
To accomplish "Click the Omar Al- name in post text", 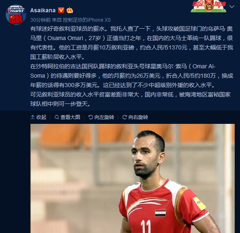I will tap(204, 66).
